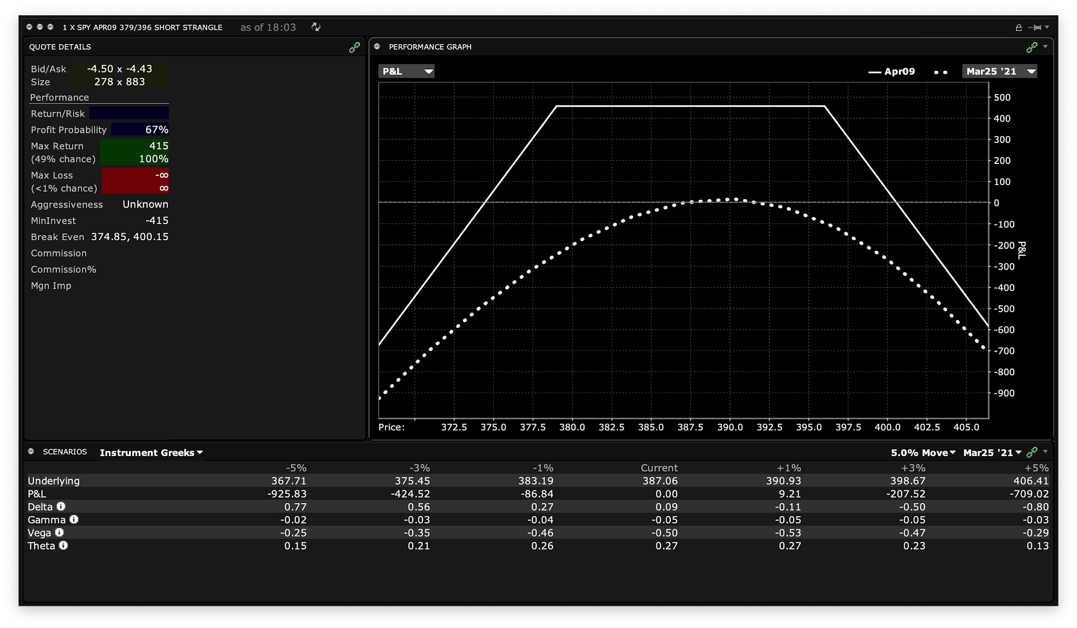Click the Break Even 374.85, 400.15 value
Screen dimensions: 1077x628
(x=130, y=237)
